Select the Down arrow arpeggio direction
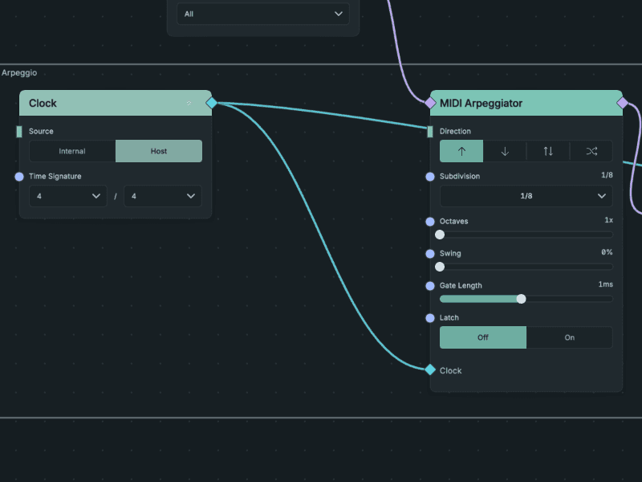 point(505,151)
